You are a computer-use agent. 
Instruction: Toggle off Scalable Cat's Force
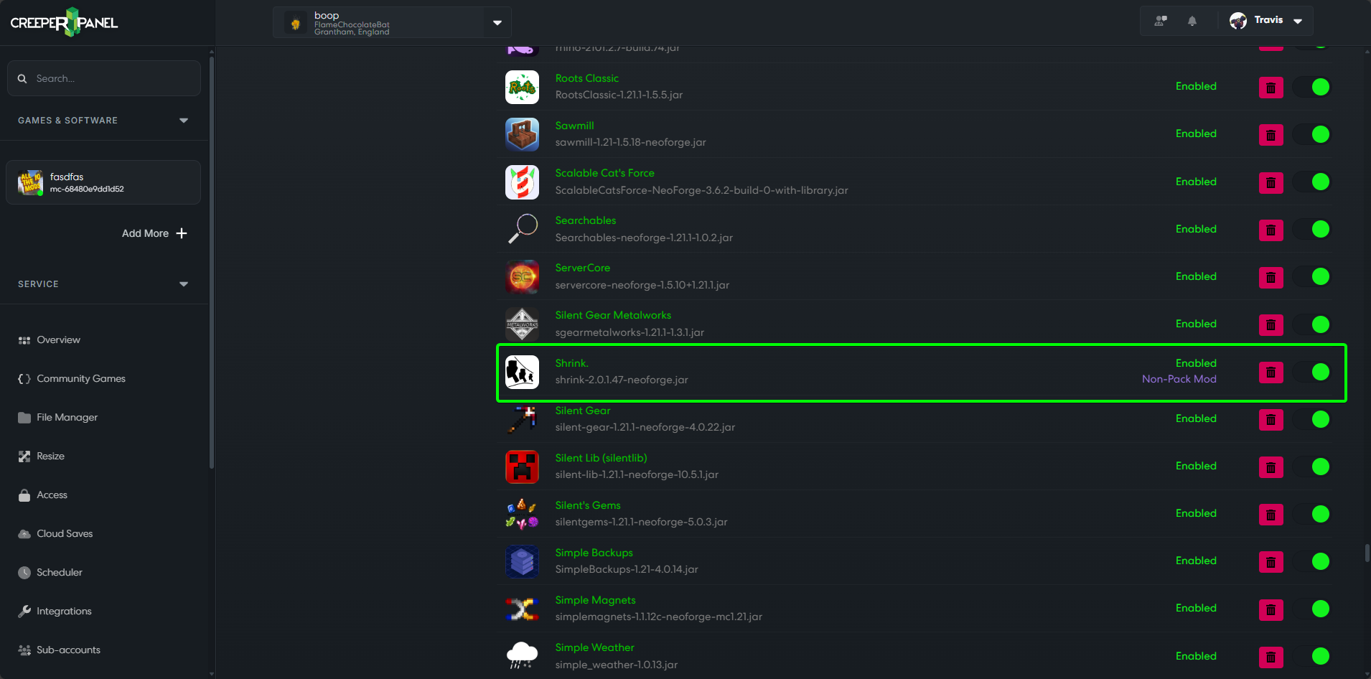tap(1311, 182)
